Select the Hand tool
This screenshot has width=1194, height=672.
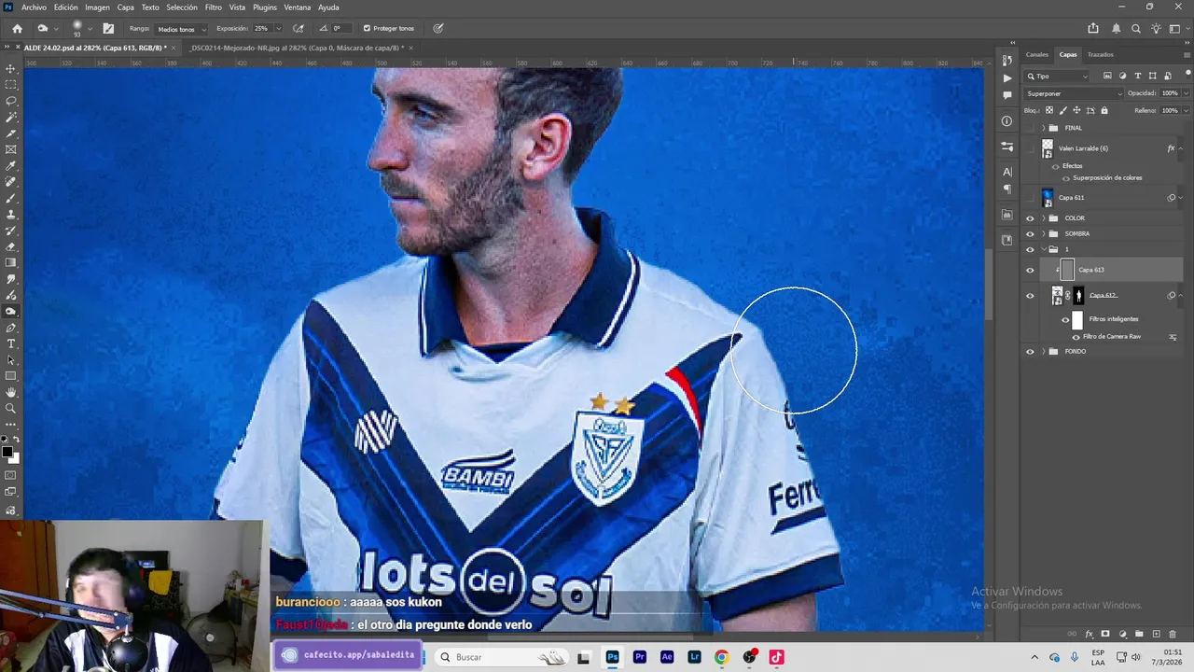point(11,393)
